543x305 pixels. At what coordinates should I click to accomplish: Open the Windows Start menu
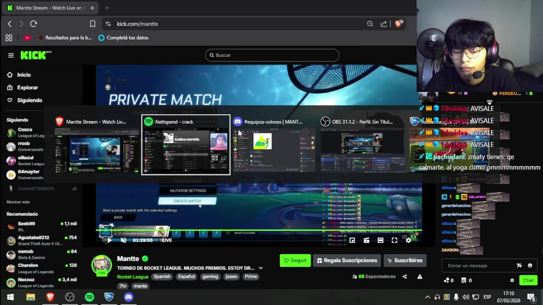[10, 297]
